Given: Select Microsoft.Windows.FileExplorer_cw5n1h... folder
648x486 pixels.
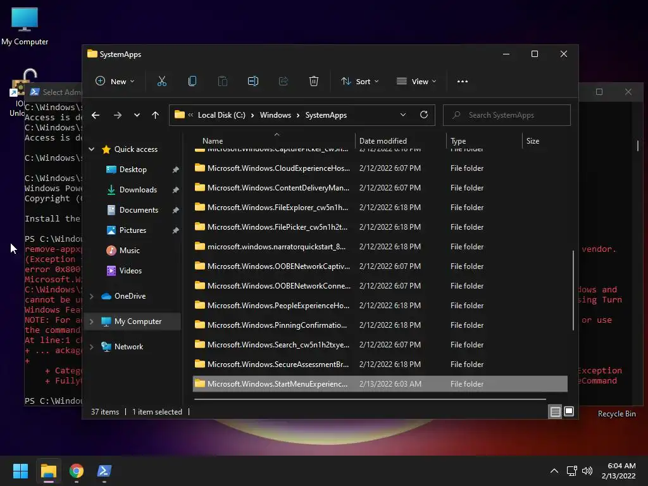Looking at the screenshot, I should 380,208.
